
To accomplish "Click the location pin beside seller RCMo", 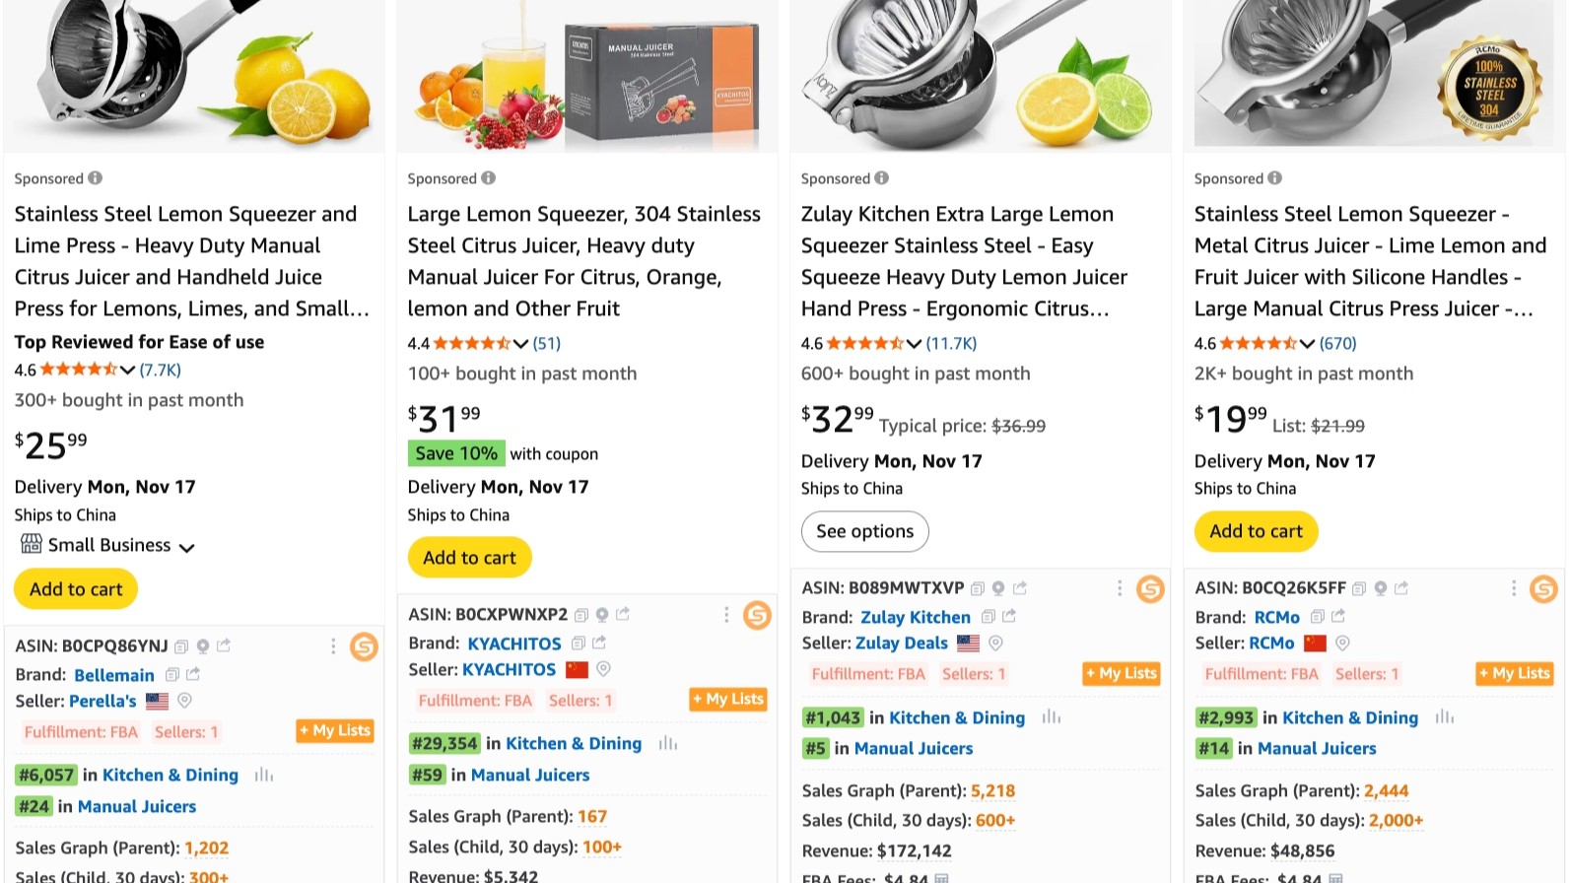I will tap(1340, 643).
